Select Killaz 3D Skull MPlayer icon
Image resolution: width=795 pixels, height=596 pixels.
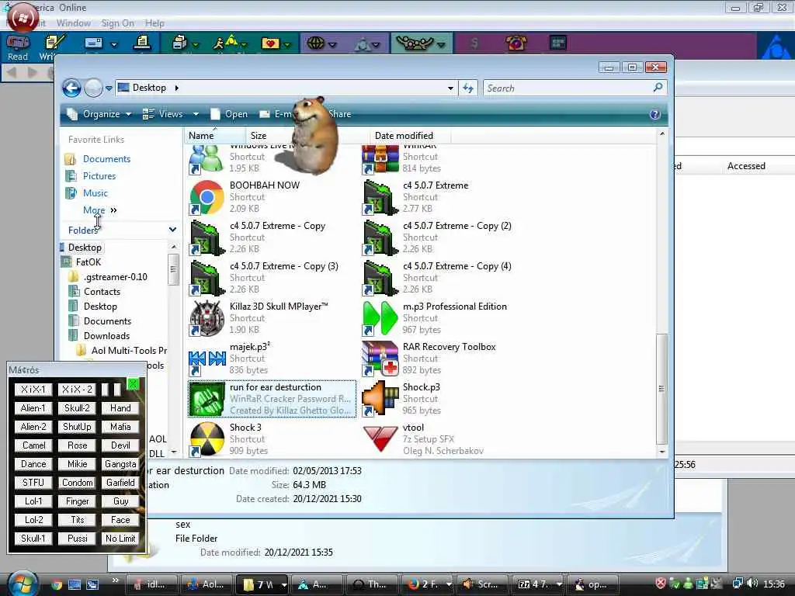207,318
